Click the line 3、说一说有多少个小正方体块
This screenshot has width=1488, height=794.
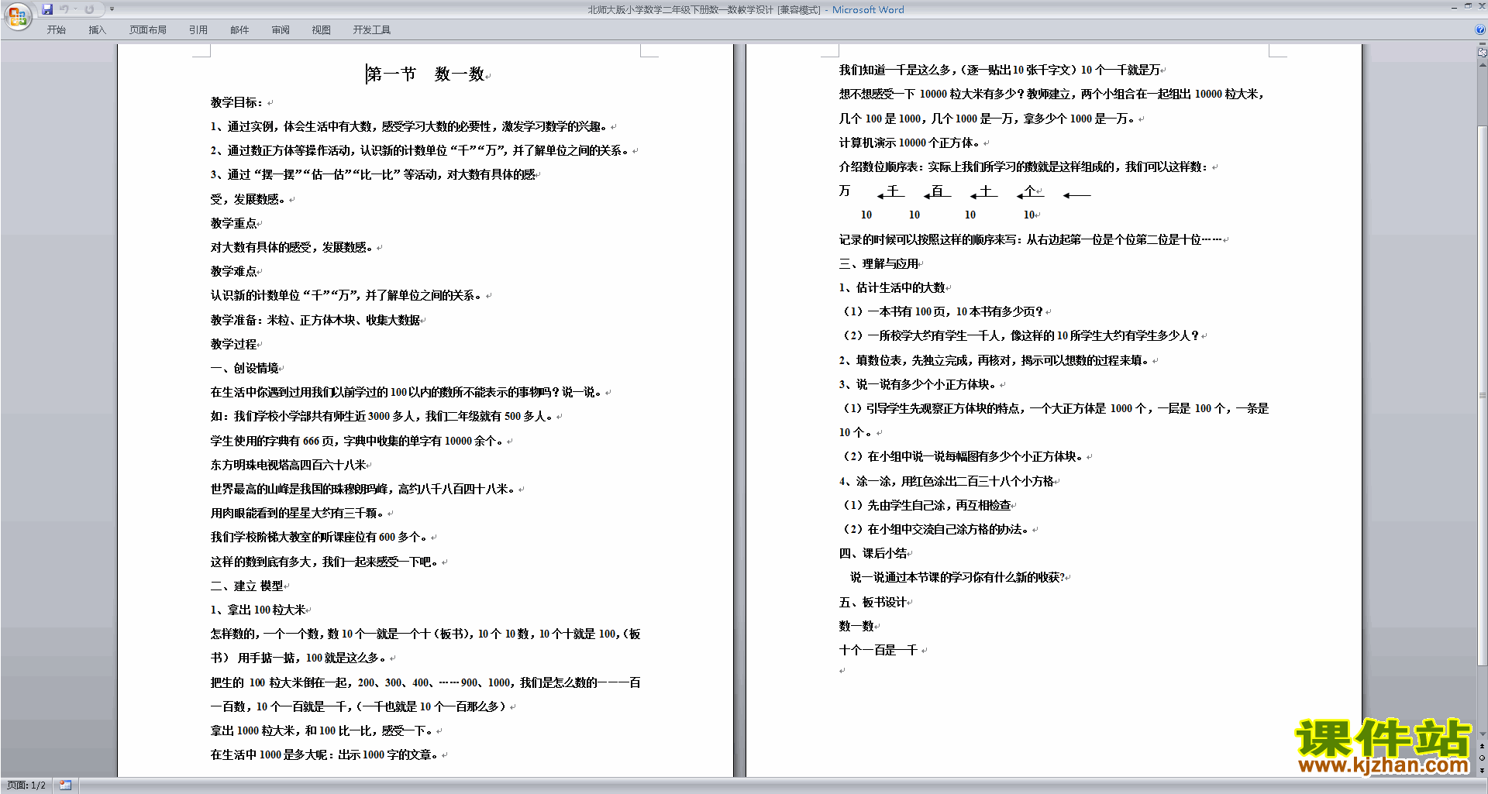[919, 384]
